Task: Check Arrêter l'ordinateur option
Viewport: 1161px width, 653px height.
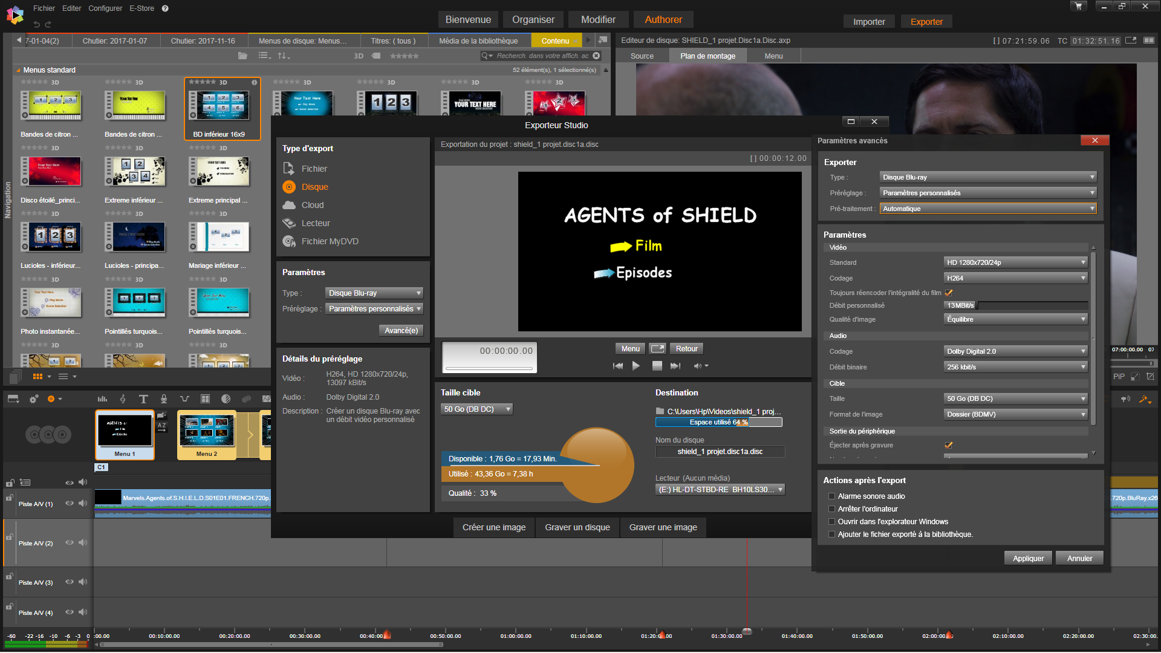Action: [x=831, y=509]
